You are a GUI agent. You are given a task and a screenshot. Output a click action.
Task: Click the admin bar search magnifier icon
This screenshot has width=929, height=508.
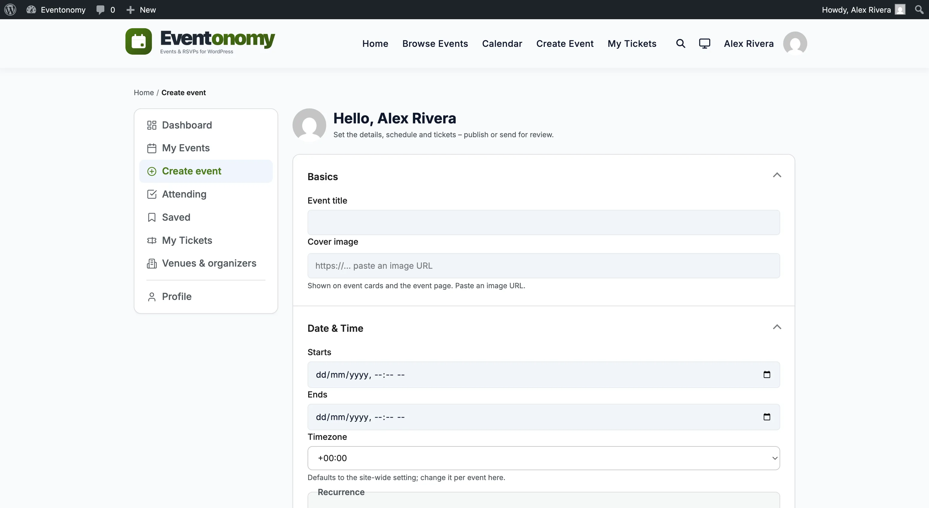click(x=919, y=10)
